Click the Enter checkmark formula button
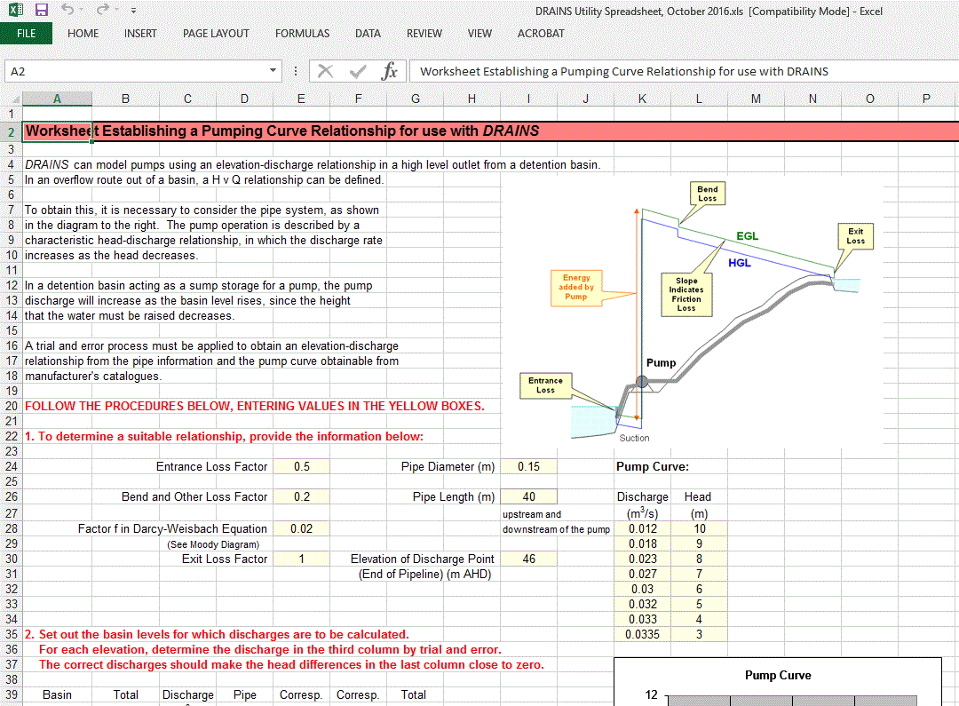This screenshot has height=706, width=959. tap(358, 72)
